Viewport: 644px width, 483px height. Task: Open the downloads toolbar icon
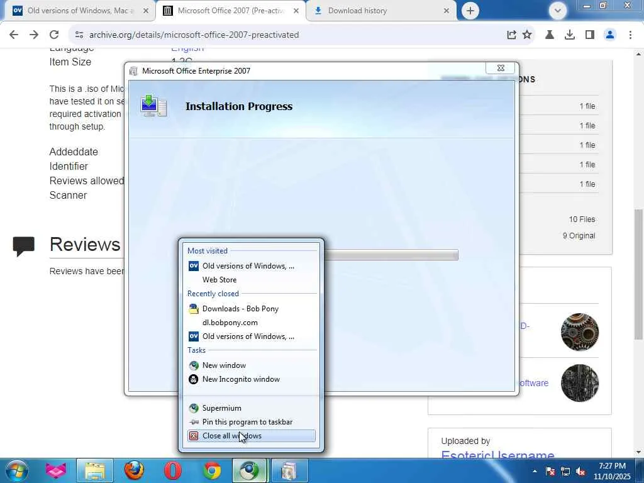pos(570,35)
